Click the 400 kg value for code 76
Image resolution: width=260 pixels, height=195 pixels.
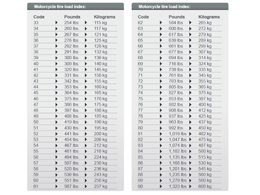click(205, 105)
